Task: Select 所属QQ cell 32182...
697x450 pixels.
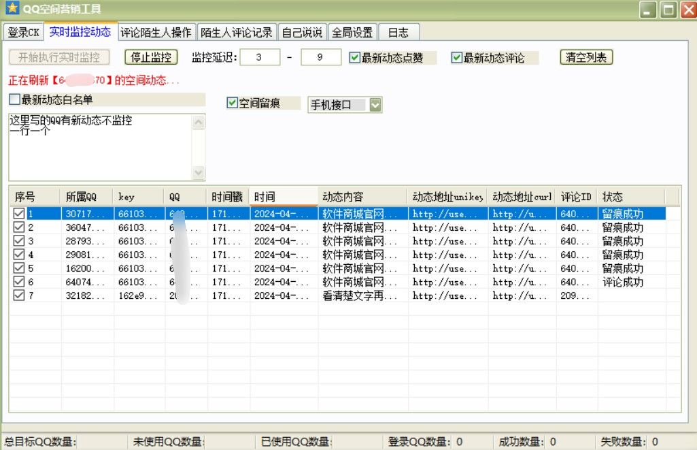Action: [87, 295]
